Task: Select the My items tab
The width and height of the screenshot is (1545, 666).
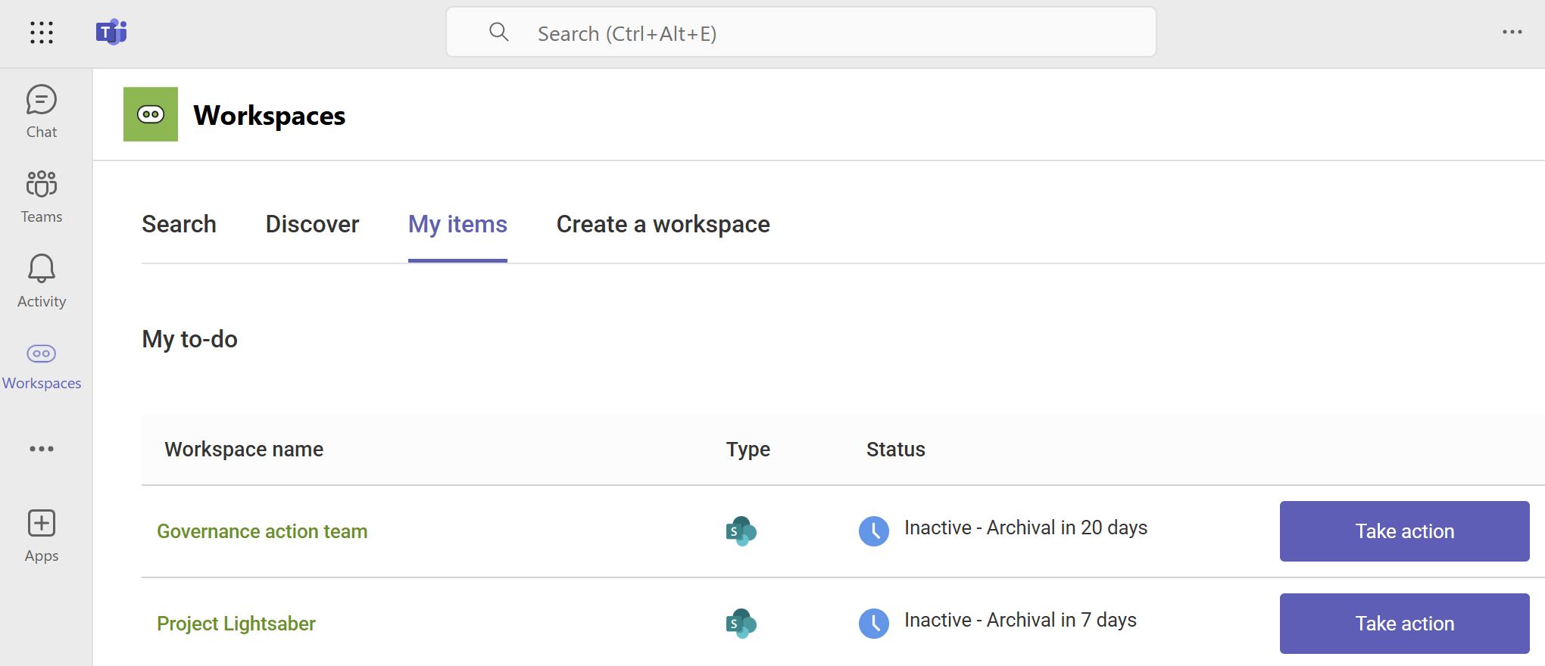Action: pyautogui.click(x=457, y=224)
